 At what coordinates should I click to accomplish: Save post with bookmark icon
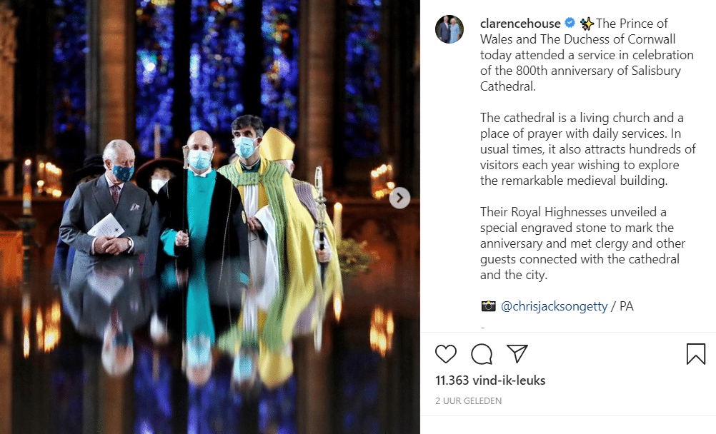point(695,354)
